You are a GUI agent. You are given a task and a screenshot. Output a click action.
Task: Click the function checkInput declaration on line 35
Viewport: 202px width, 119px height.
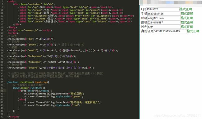click(28, 82)
